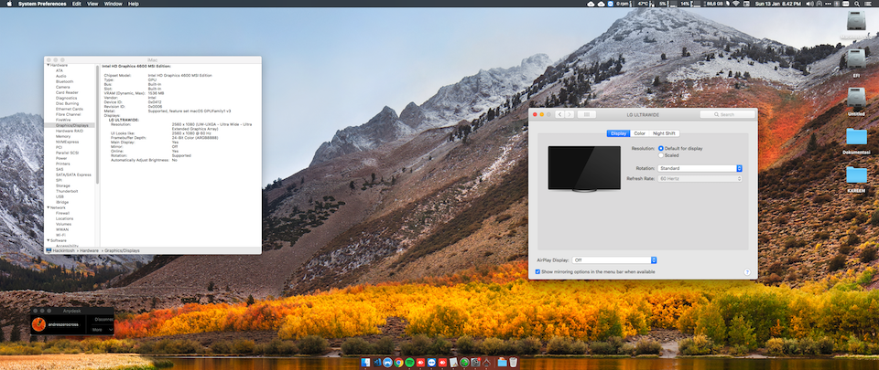Open the AirPlay Display dropdown
879x370 pixels.
coord(614,260)
